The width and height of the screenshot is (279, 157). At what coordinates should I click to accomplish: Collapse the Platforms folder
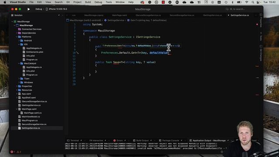tap(17, 37)
